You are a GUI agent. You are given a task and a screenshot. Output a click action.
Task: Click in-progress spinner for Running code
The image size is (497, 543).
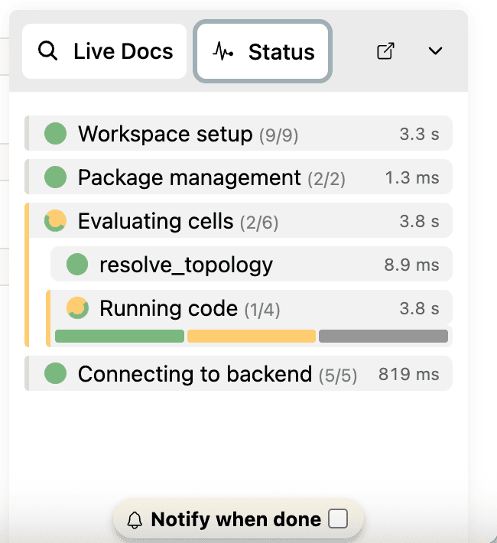76,308
